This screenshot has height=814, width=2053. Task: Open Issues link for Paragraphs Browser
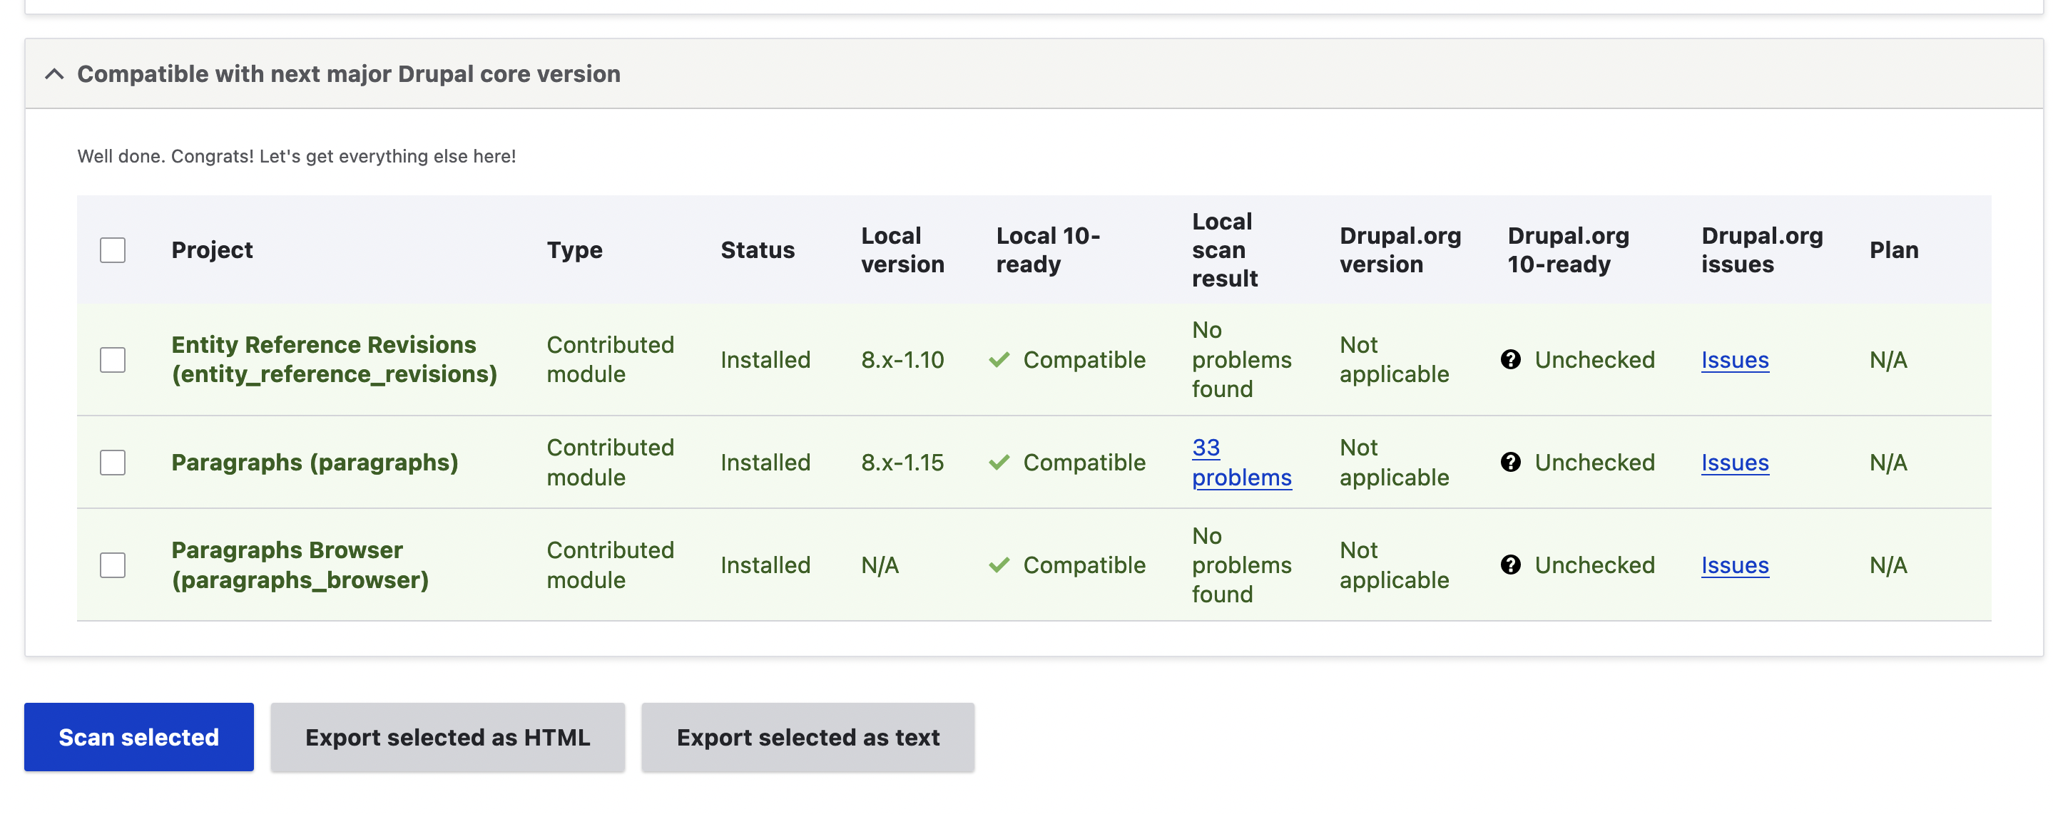[x=1734, y=565]
